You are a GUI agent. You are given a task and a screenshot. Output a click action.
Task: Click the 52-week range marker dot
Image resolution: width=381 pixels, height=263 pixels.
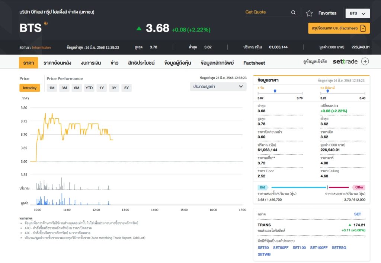coord(327,91)
